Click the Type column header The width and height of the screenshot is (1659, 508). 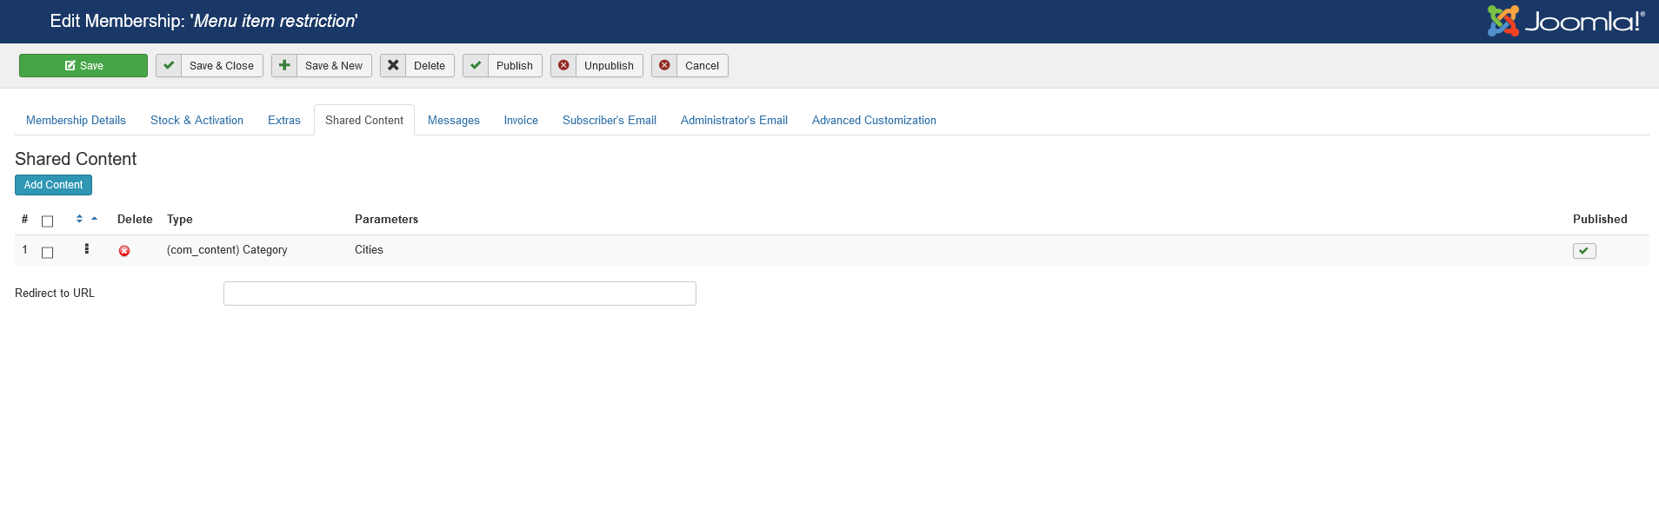tap(180, 220)
